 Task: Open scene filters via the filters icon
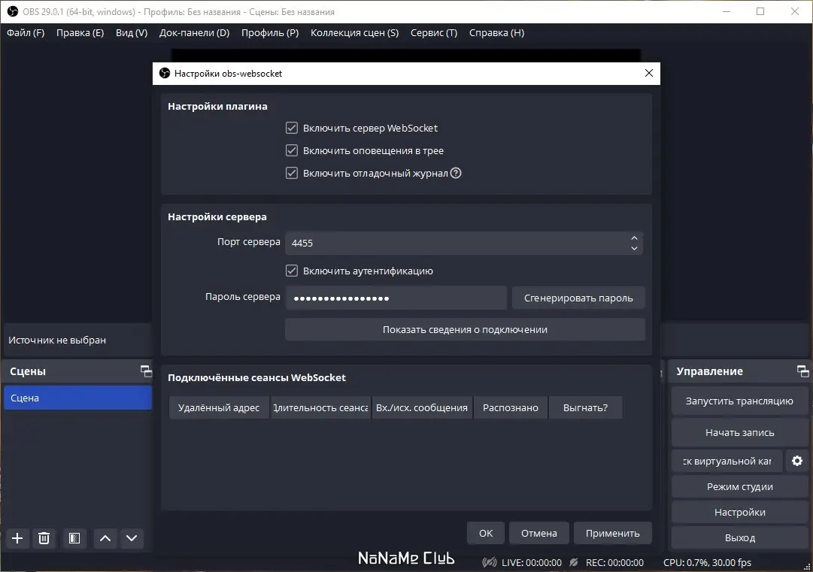73,538
